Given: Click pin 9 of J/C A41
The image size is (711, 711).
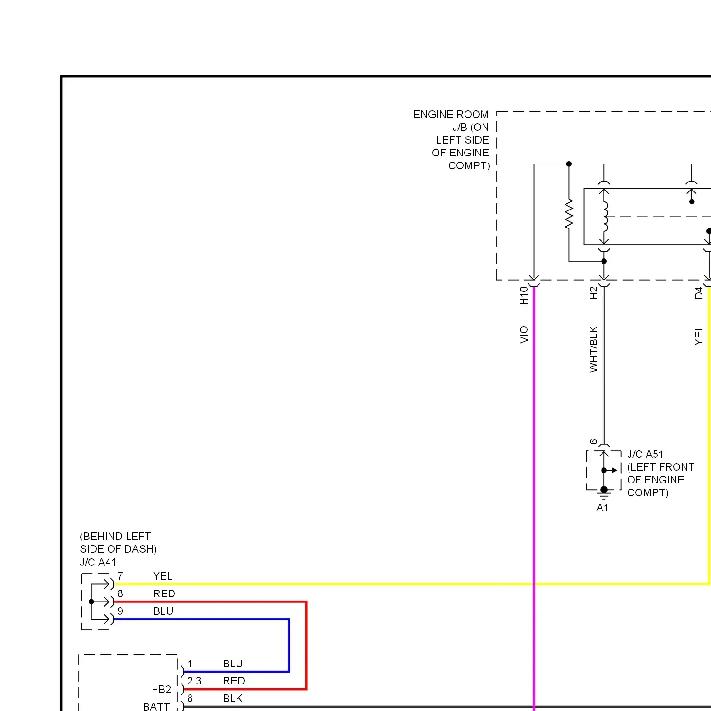Looking at the screenshot, I should click(120, 611).
